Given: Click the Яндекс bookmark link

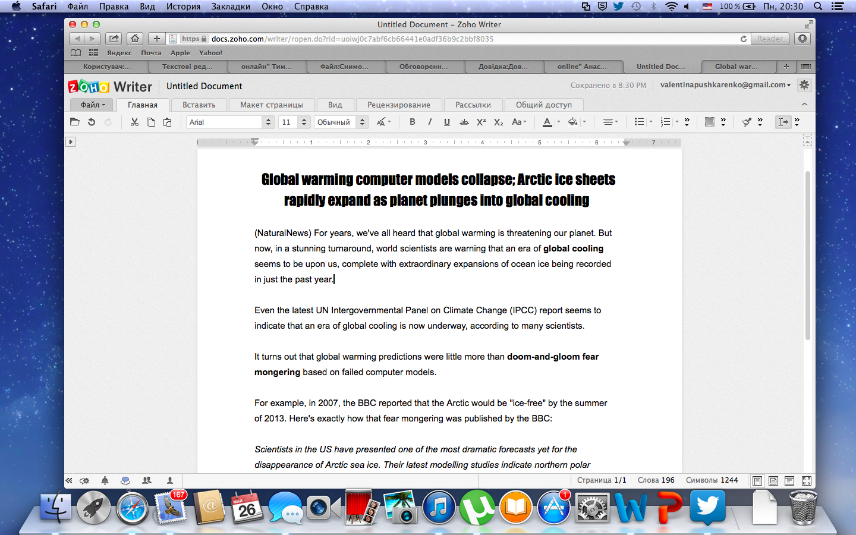Looking at the screenshot, I should point(119,53).
